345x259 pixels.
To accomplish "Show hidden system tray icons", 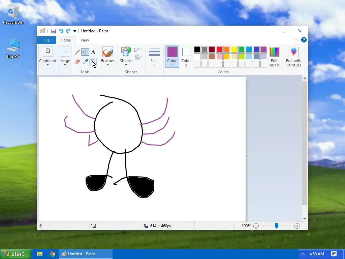I will (x=303, y=254).
